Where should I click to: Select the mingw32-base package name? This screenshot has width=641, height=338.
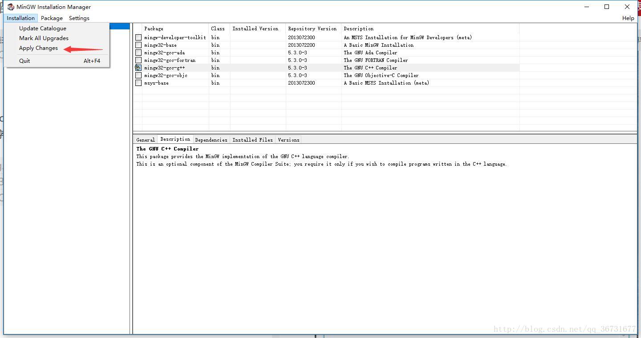tap(160, 45)
